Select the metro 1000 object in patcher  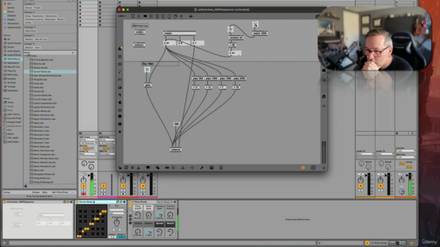tap(260, 34)
